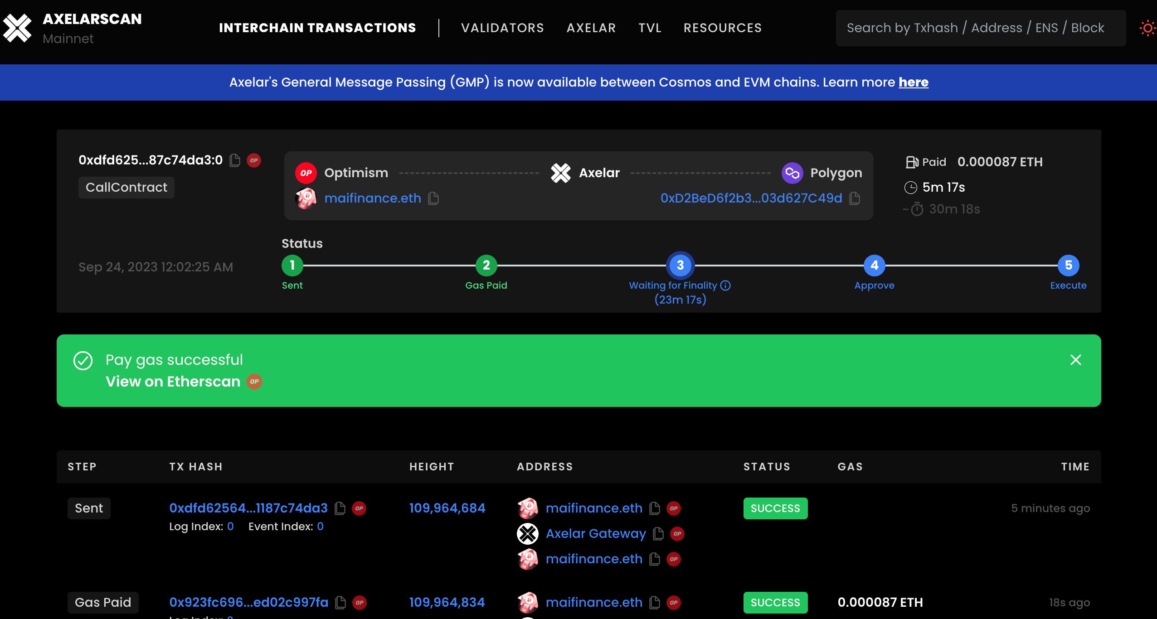Screen dimensions: 1157x619
Task: Click '0.000087 ETH' in Gas column
Action: [880, 602]
